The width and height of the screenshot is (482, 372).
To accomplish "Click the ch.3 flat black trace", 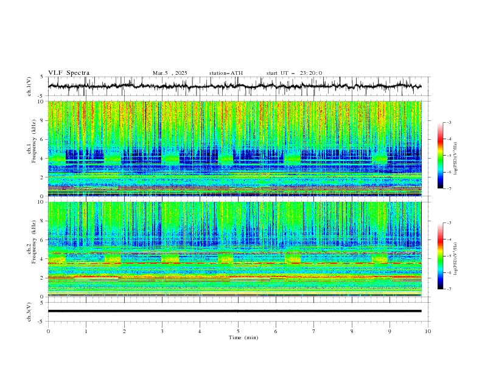I will [235, 311].
